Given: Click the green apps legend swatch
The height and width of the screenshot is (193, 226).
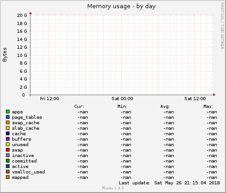Looking at the screenshot, I should pos(8,112).
